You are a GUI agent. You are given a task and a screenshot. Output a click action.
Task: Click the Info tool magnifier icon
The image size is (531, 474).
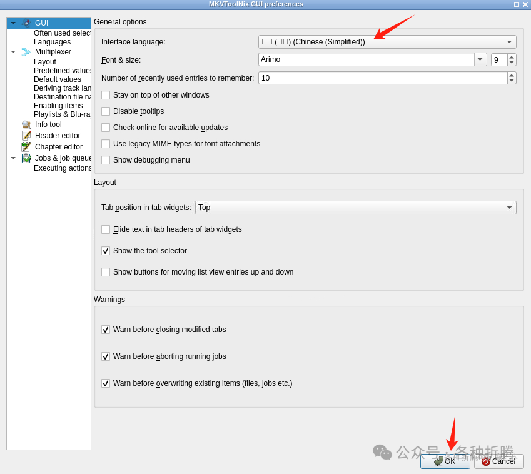coord(26,124)
